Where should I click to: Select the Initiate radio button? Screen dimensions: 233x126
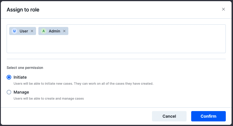click(9, 77)
